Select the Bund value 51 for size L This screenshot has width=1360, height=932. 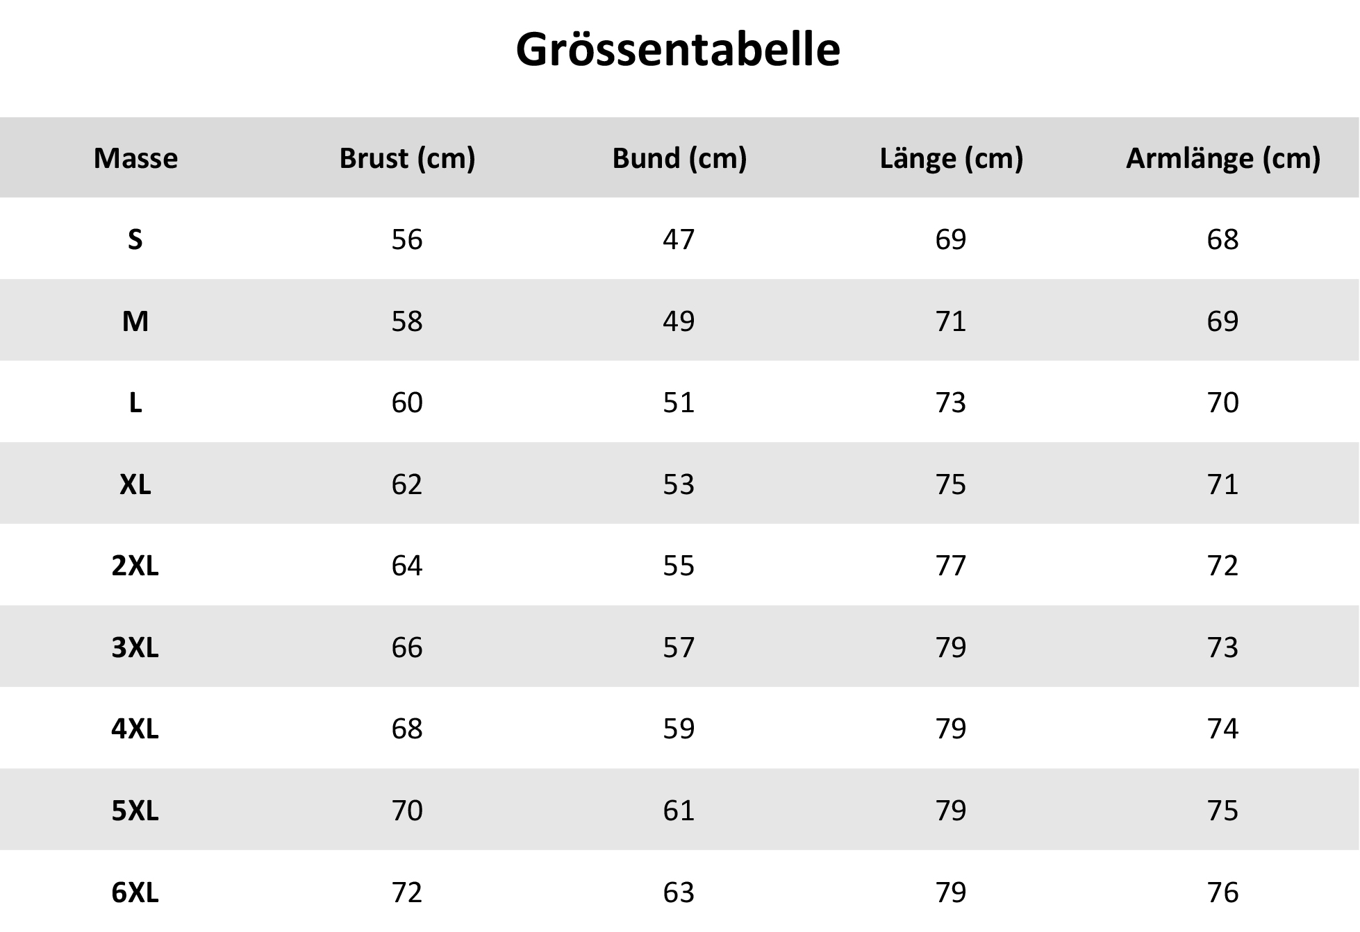click(679, 403)
